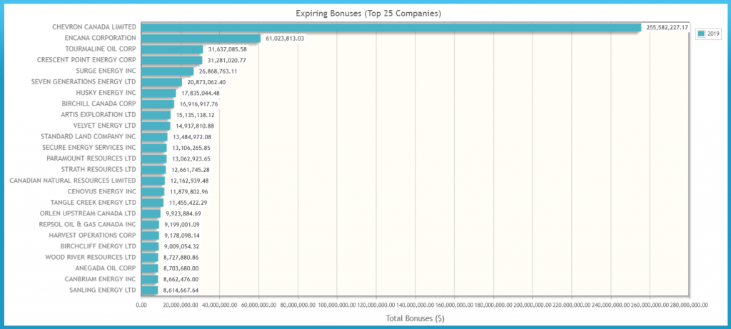Click the Tourmaline Oil Corp bar

pyautogui.click(x=172, y=49)
